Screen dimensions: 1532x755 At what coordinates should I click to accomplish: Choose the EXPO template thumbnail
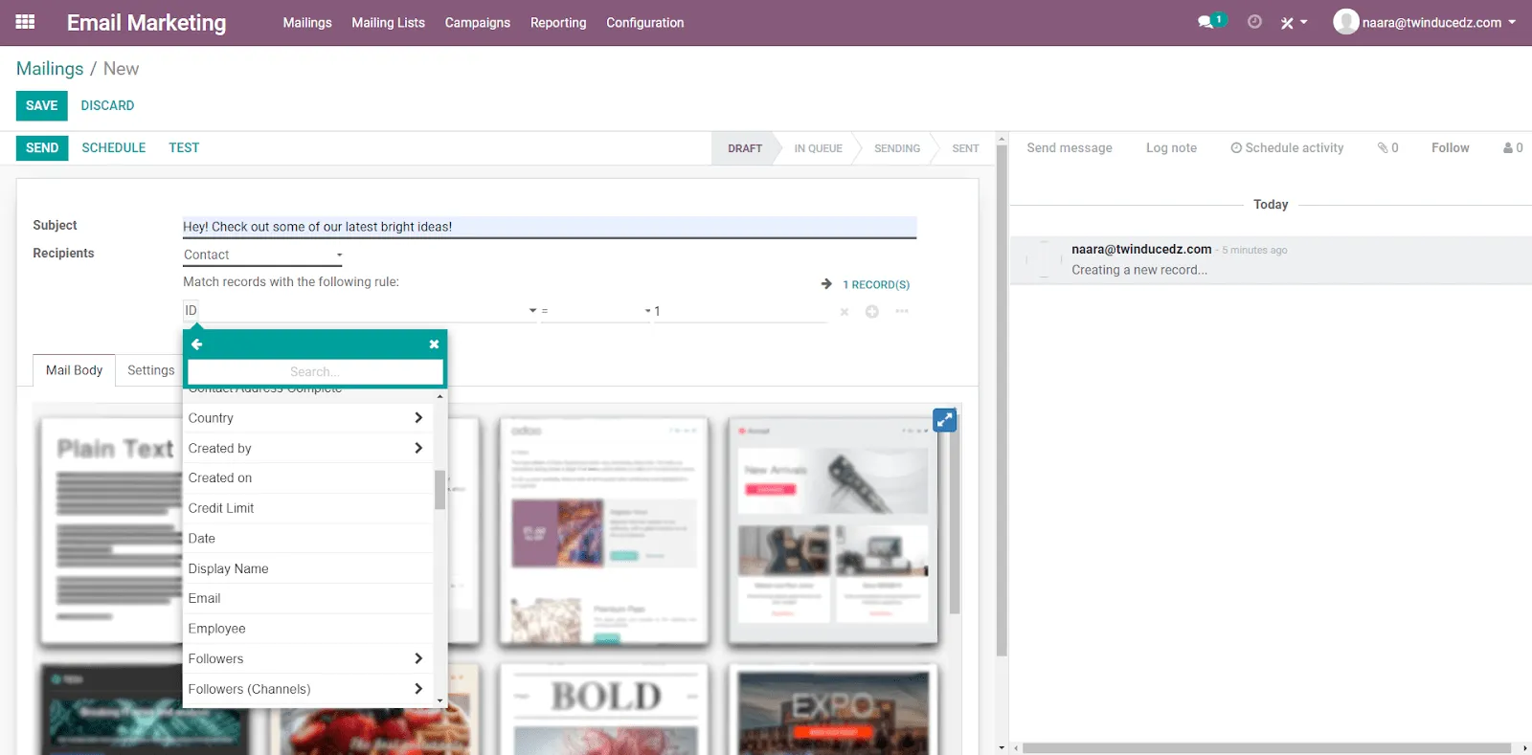833,708
